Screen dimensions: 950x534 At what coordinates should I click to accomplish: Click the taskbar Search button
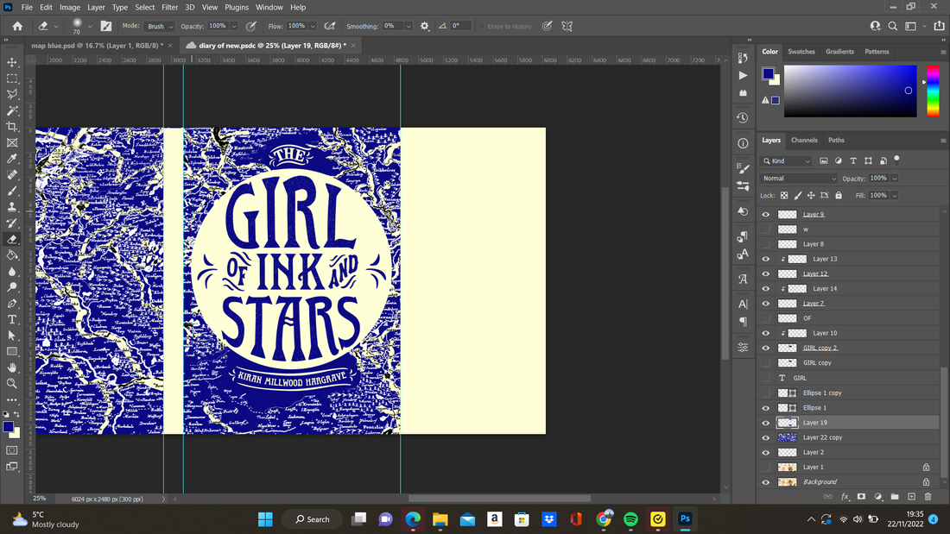tap(312, 518)
